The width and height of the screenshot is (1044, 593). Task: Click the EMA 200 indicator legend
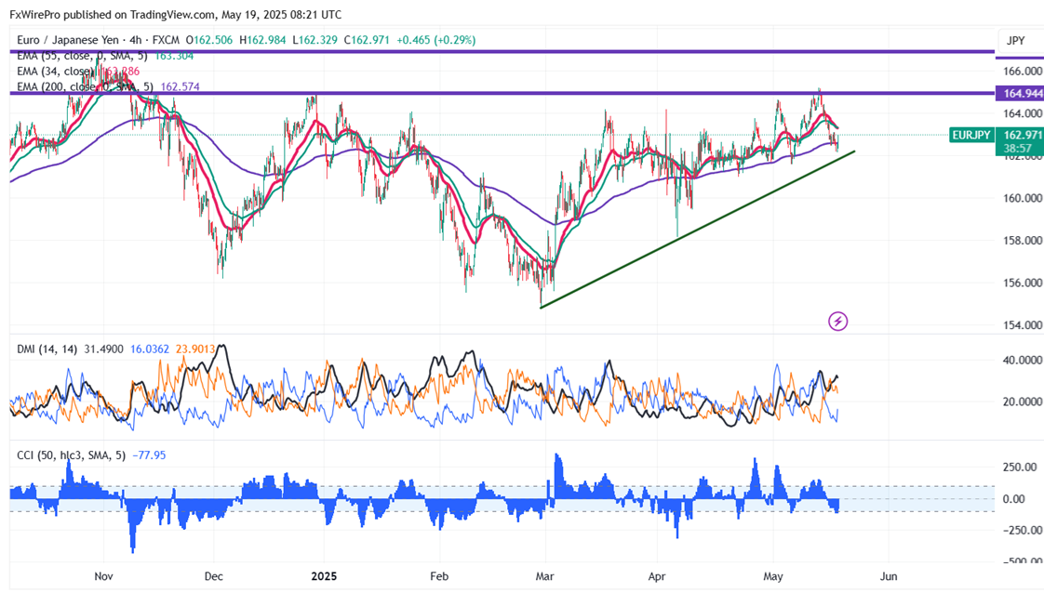pyautogui.click(x=85, y=86)
